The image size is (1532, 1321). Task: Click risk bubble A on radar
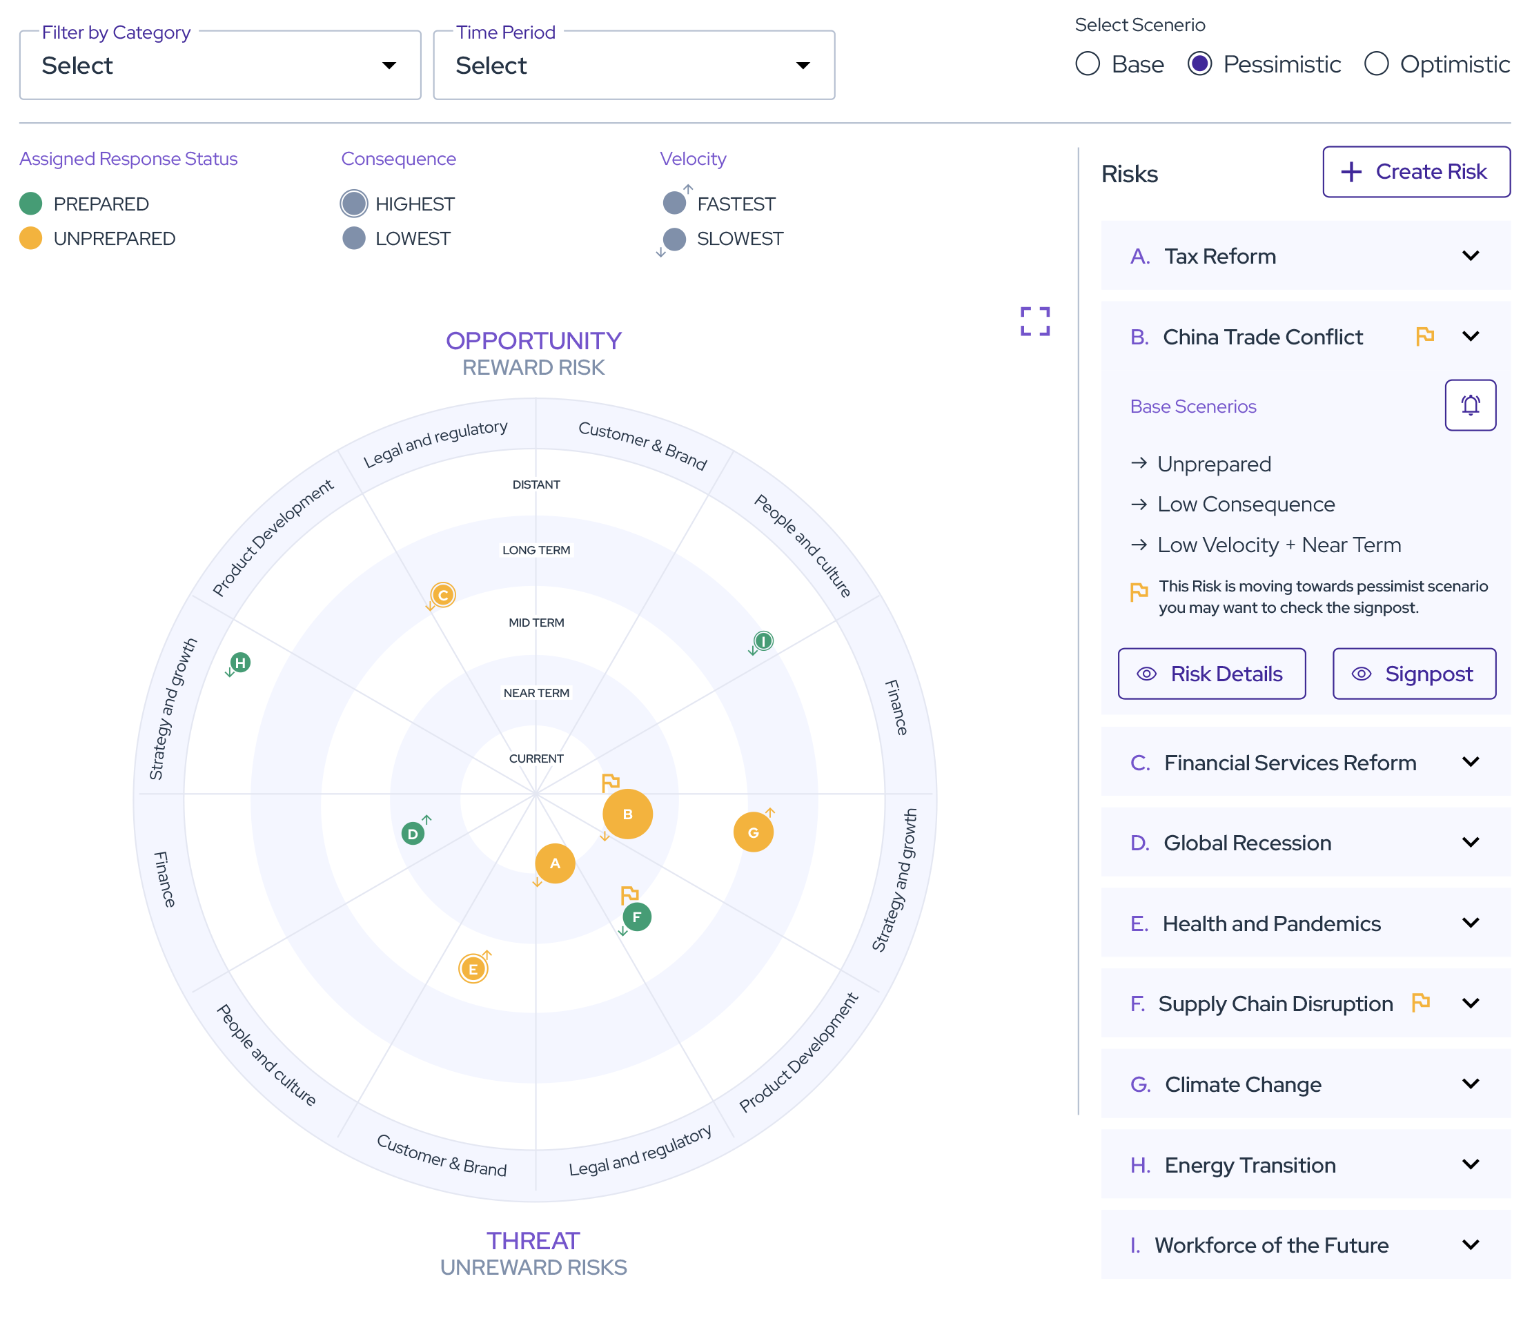coord(555,863)
